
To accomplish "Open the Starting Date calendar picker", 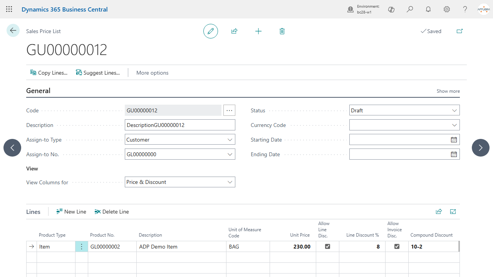I will tap(454, 140).
